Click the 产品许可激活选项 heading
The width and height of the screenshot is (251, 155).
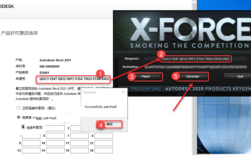click(19, 33)
